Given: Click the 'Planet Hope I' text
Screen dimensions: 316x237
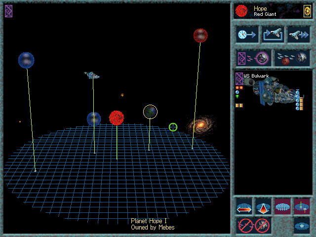Looking at the screenshot, I should click(149, 221).
